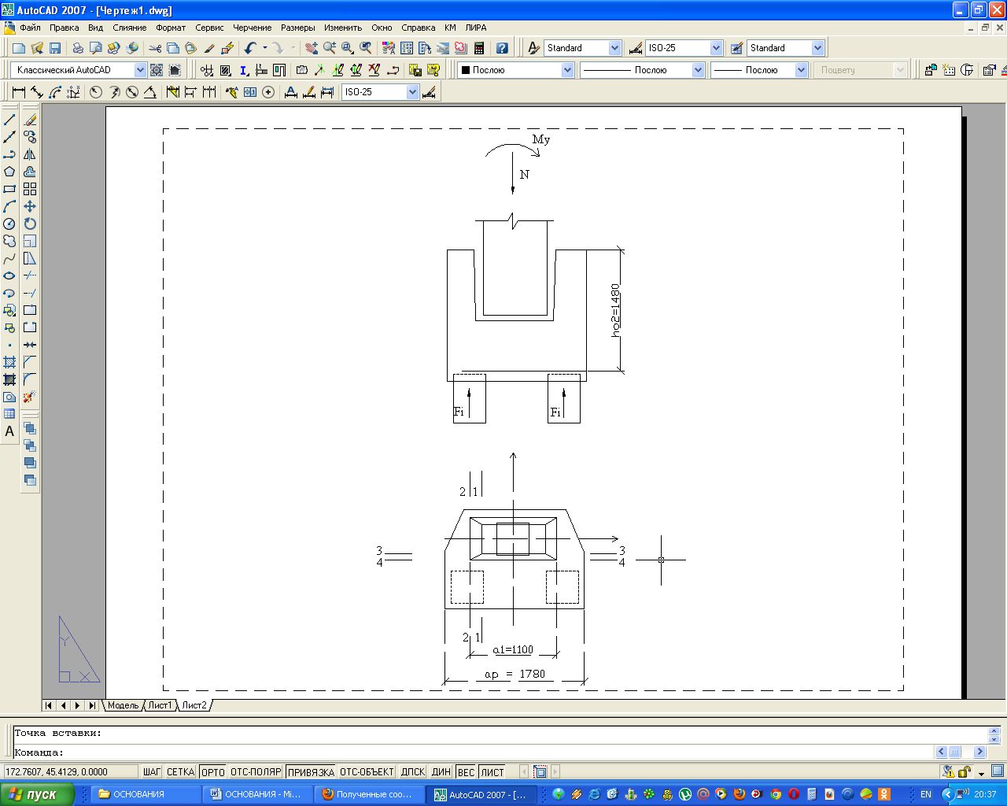The image size is (1007, 806).
Task: Select the Array tool
Action: click(x=30, y=189)
